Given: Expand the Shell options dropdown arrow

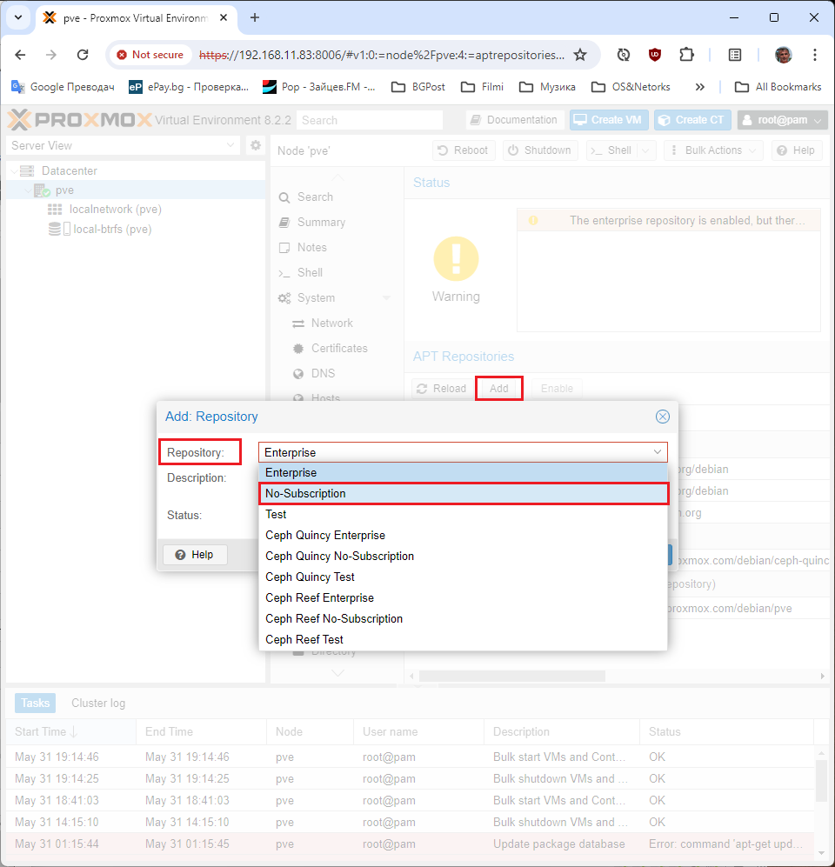Looking at the screenshot, I should pyautogui.click(x=646, y=150).
